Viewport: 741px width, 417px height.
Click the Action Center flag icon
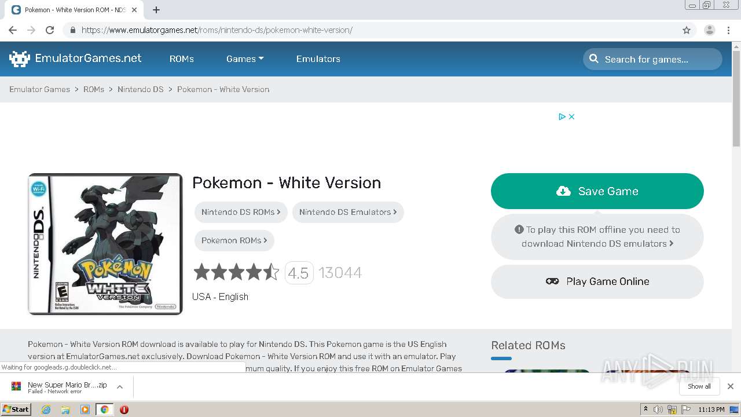685,409
